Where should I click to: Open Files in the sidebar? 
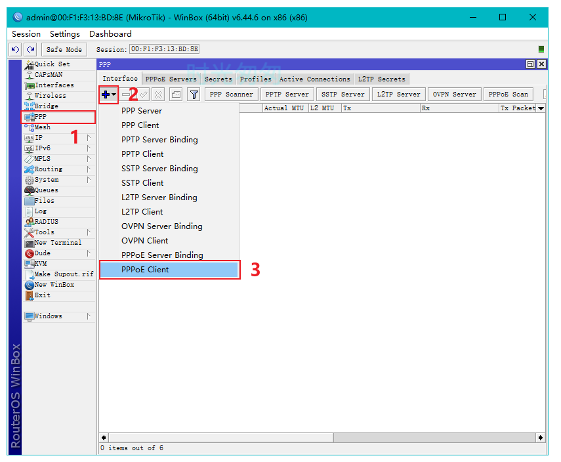[x=59, y=200]
